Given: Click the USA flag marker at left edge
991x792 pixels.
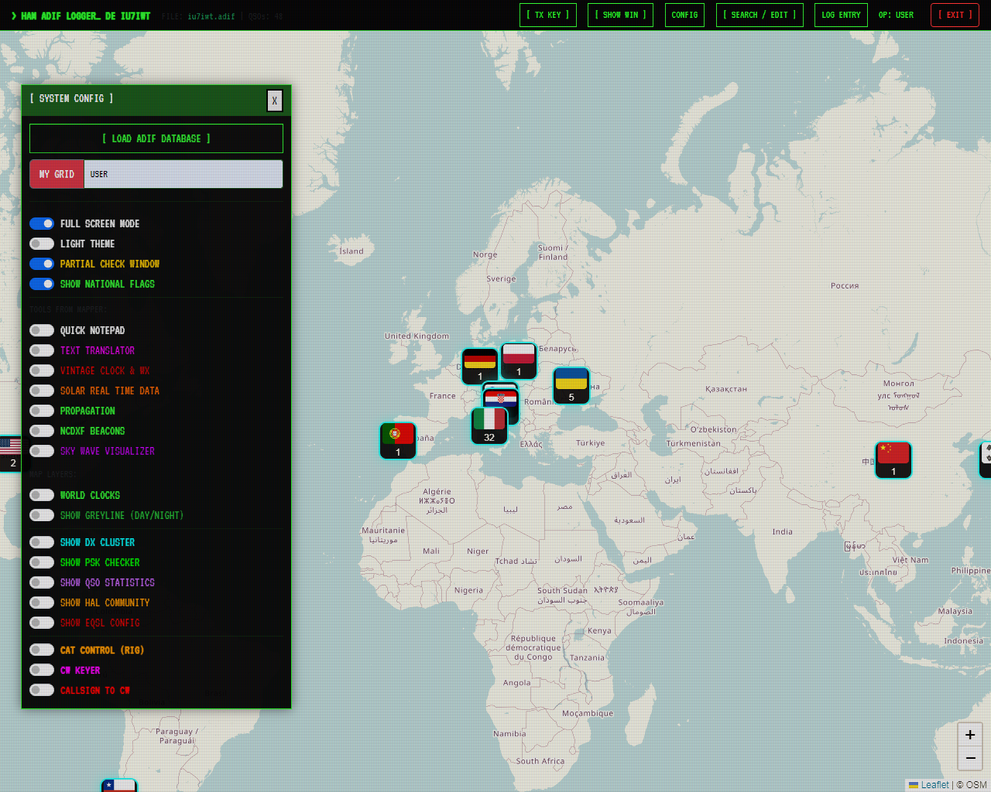Looking at the screenshot, I should point(10,452).
